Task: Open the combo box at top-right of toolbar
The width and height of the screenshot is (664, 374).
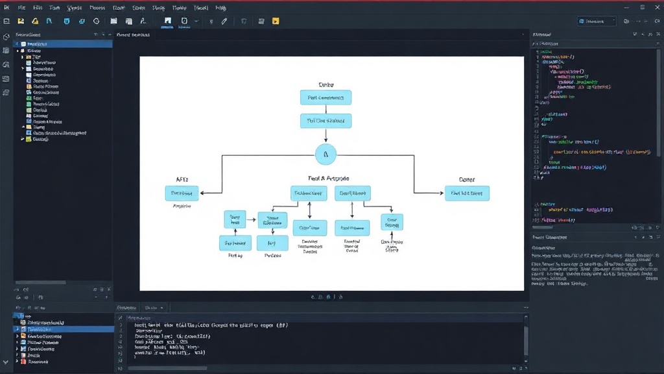Action: point(597,21)
